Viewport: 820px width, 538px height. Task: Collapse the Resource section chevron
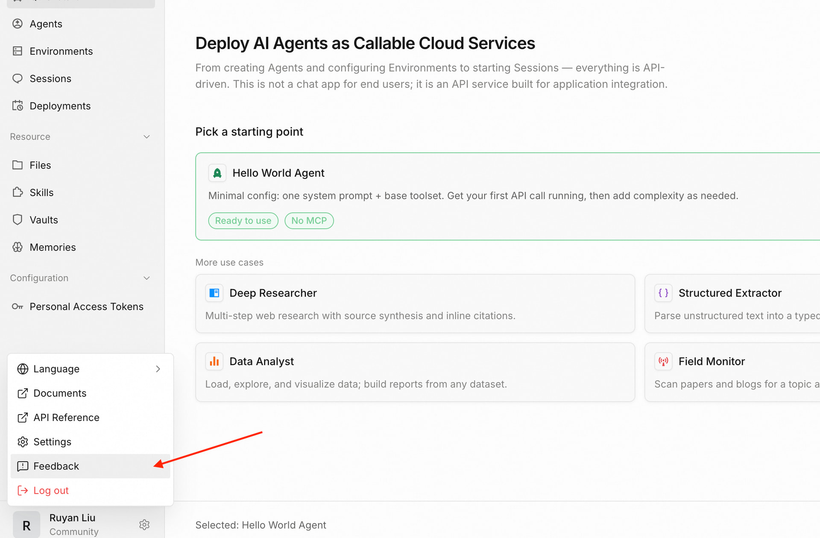(x=146, y=137)
